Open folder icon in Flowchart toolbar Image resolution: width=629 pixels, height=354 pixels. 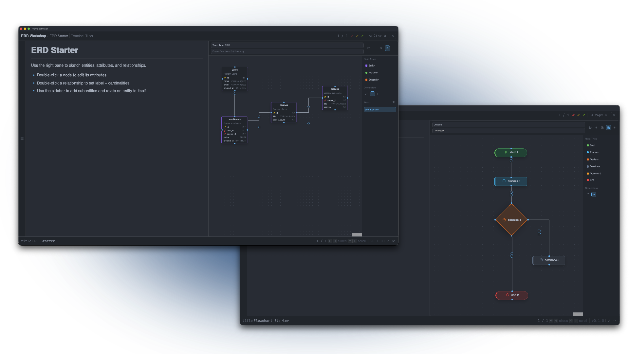click(590, 128)
